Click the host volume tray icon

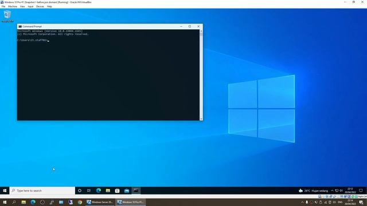[334, 202]
